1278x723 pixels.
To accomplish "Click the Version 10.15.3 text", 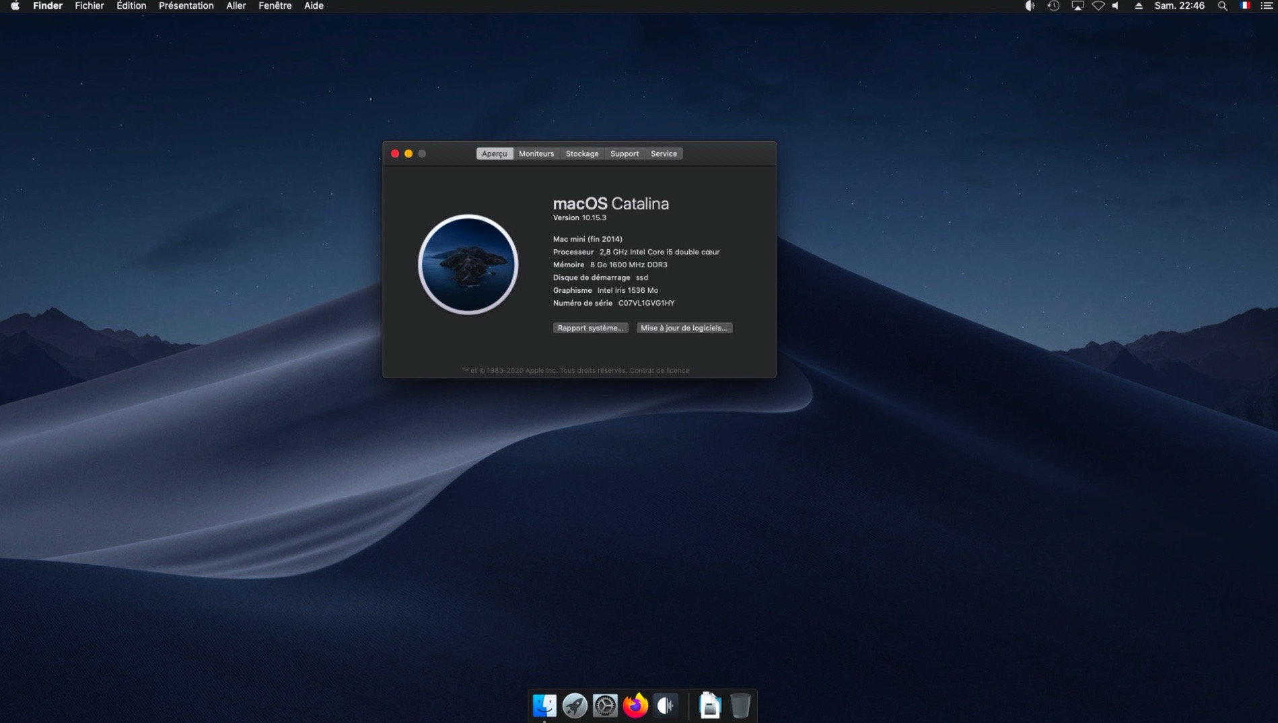I will point(579,218).
